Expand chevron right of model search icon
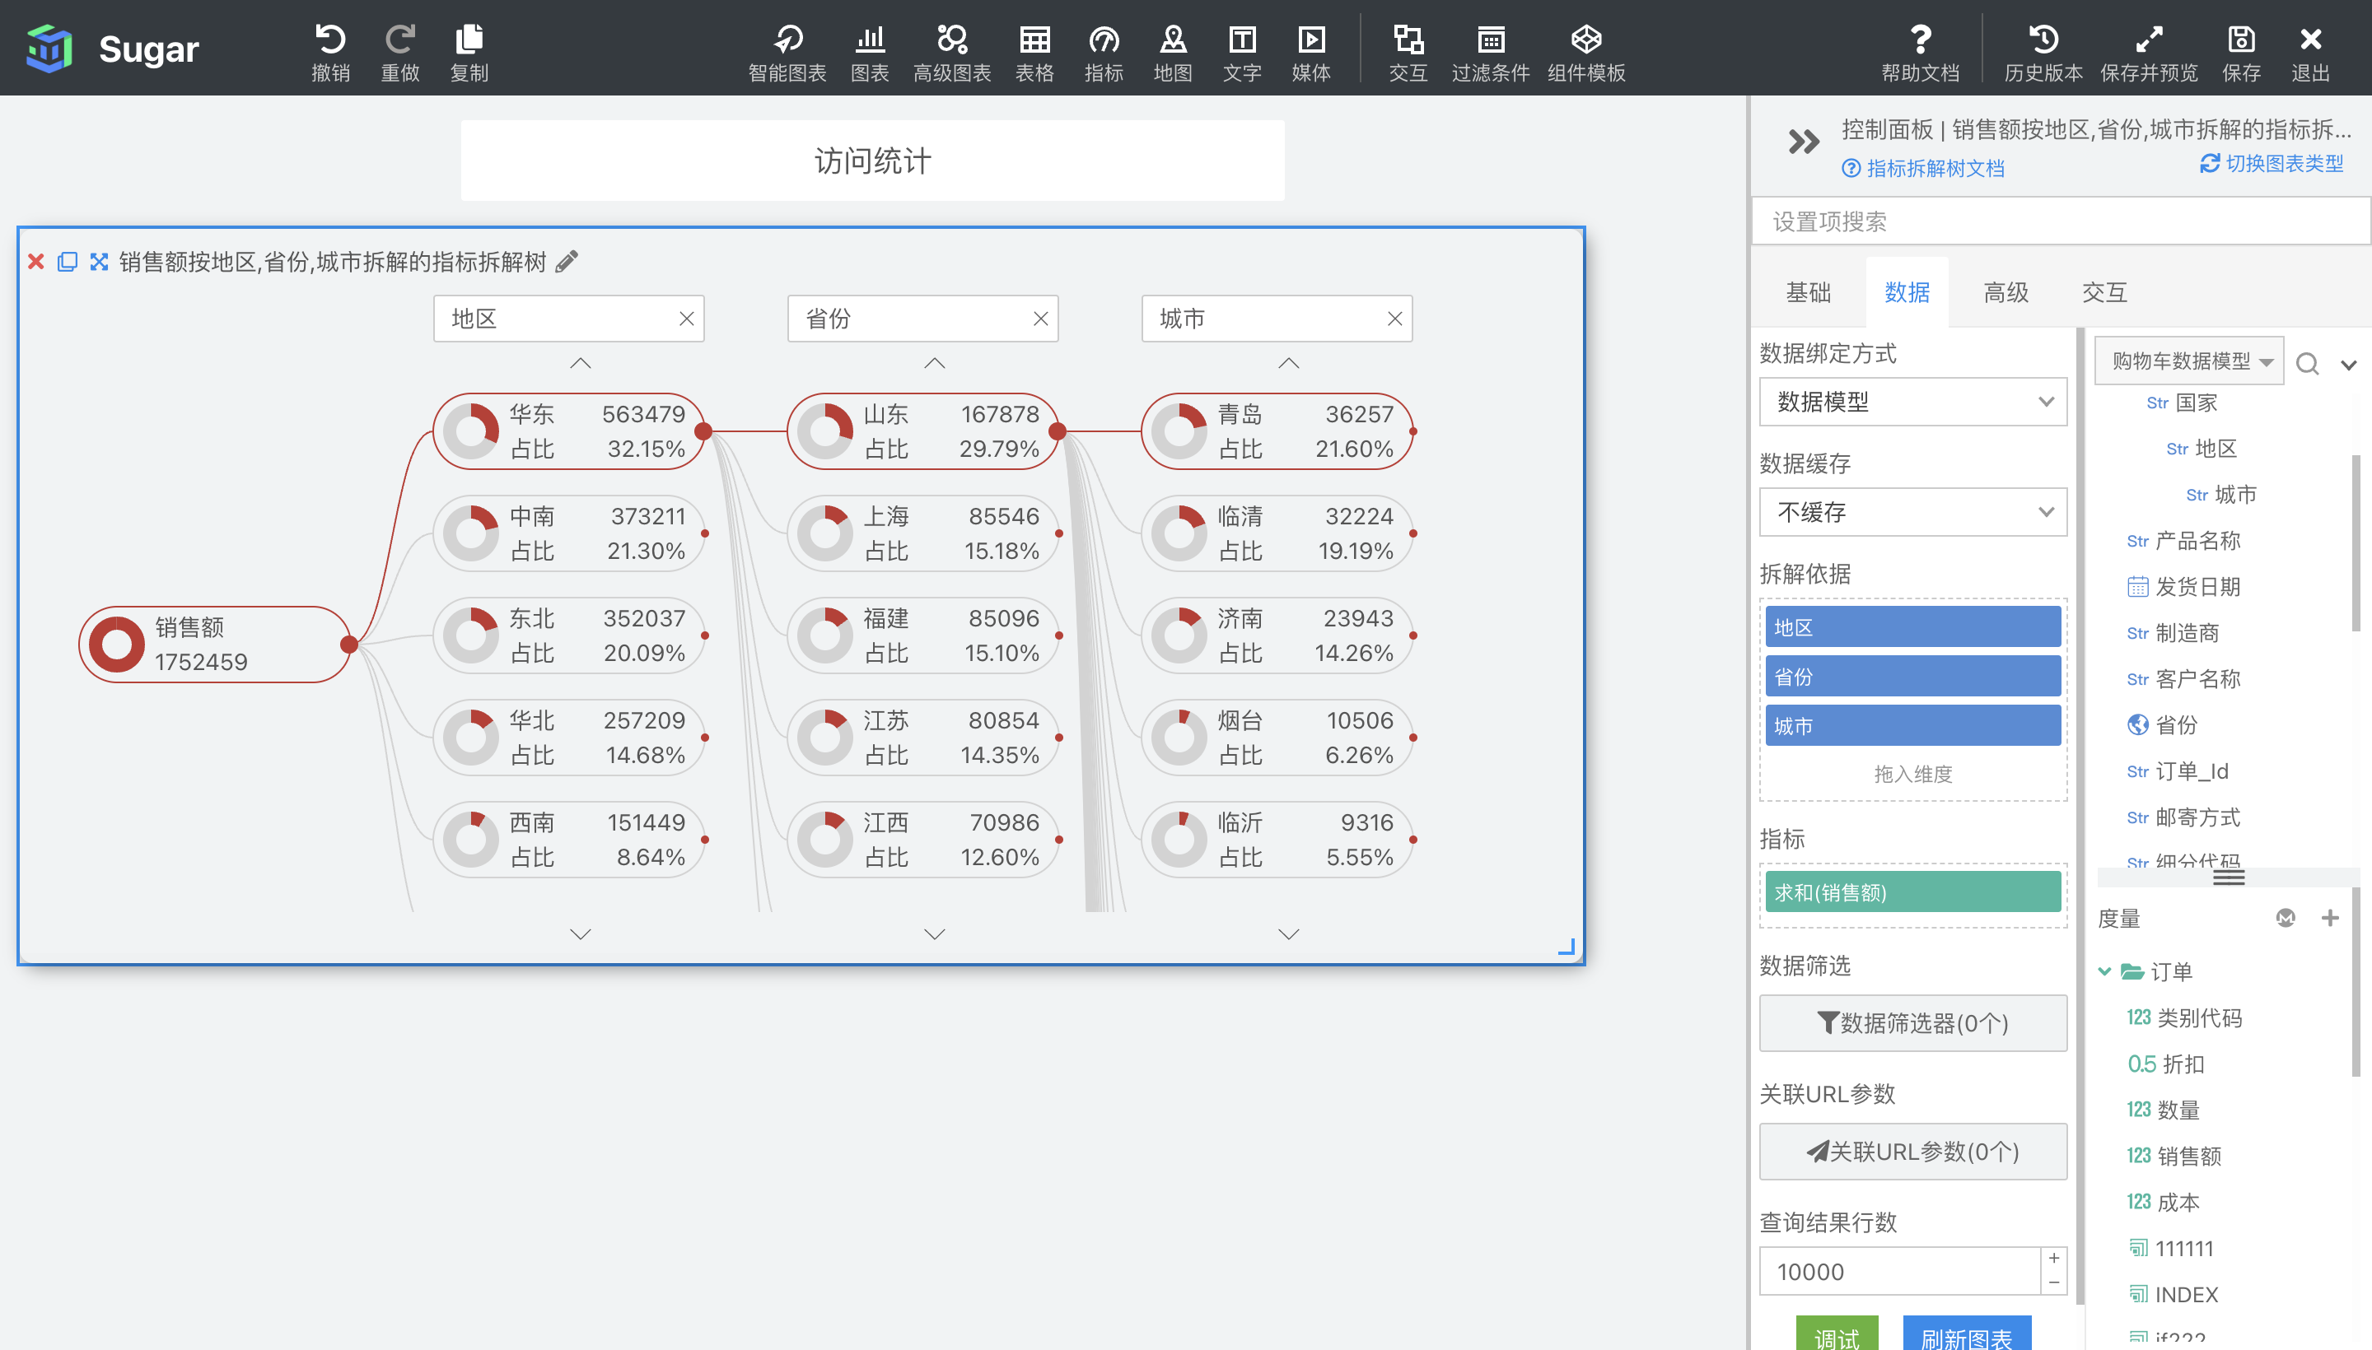This screenshot has height=1350, width=2372. click(2349, 365)
